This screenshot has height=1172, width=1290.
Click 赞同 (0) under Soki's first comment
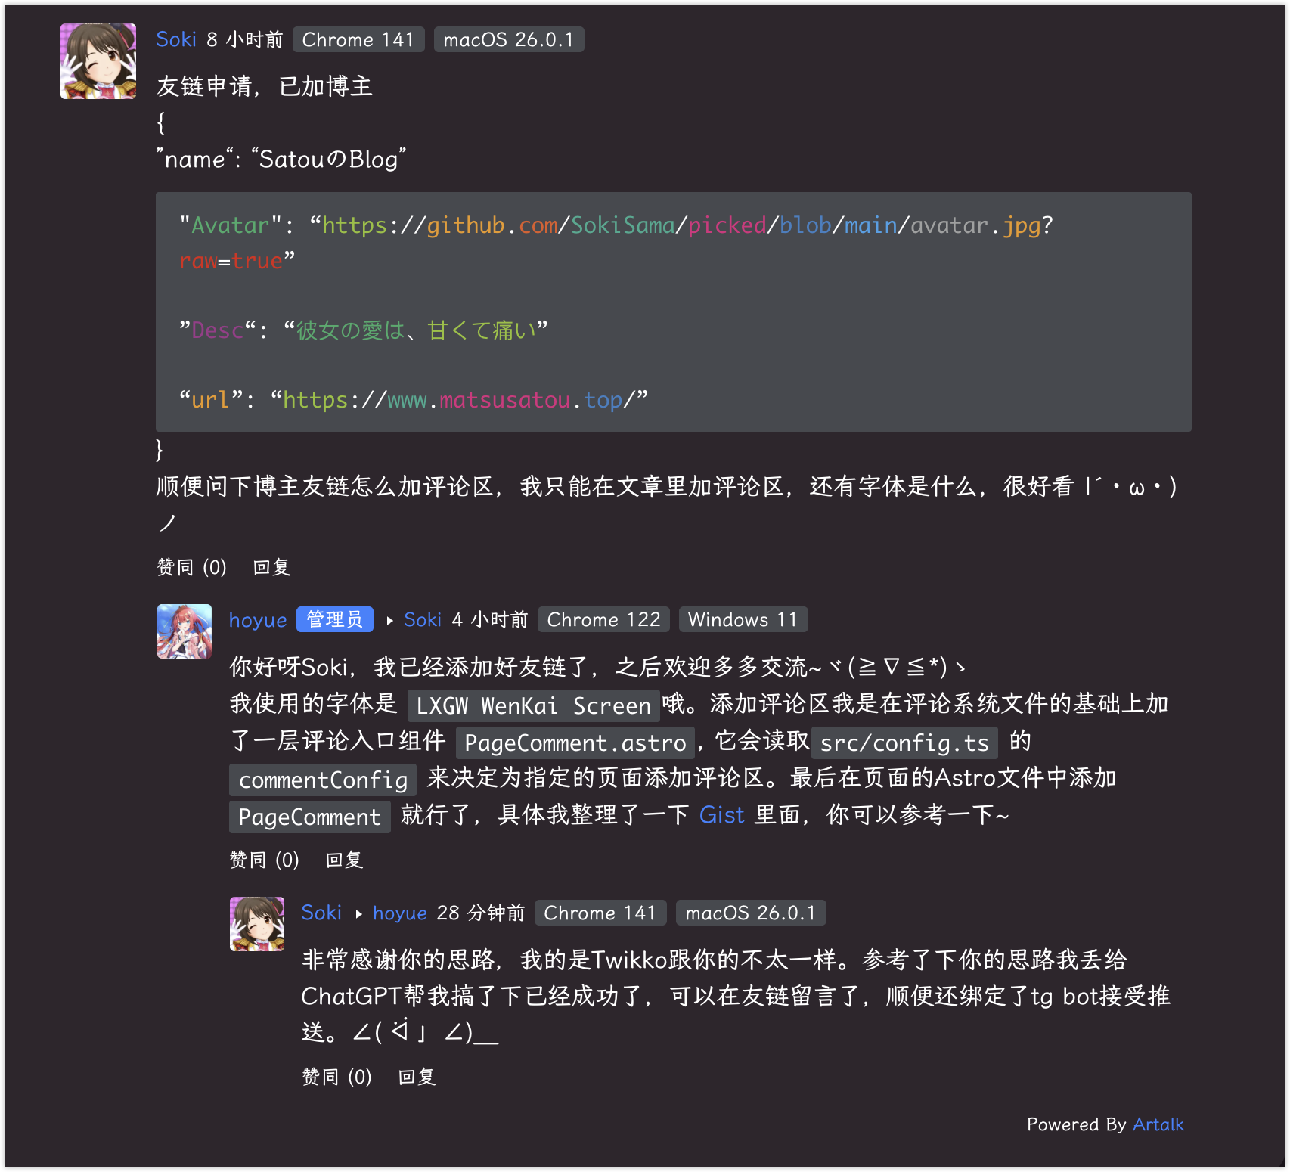191,567
